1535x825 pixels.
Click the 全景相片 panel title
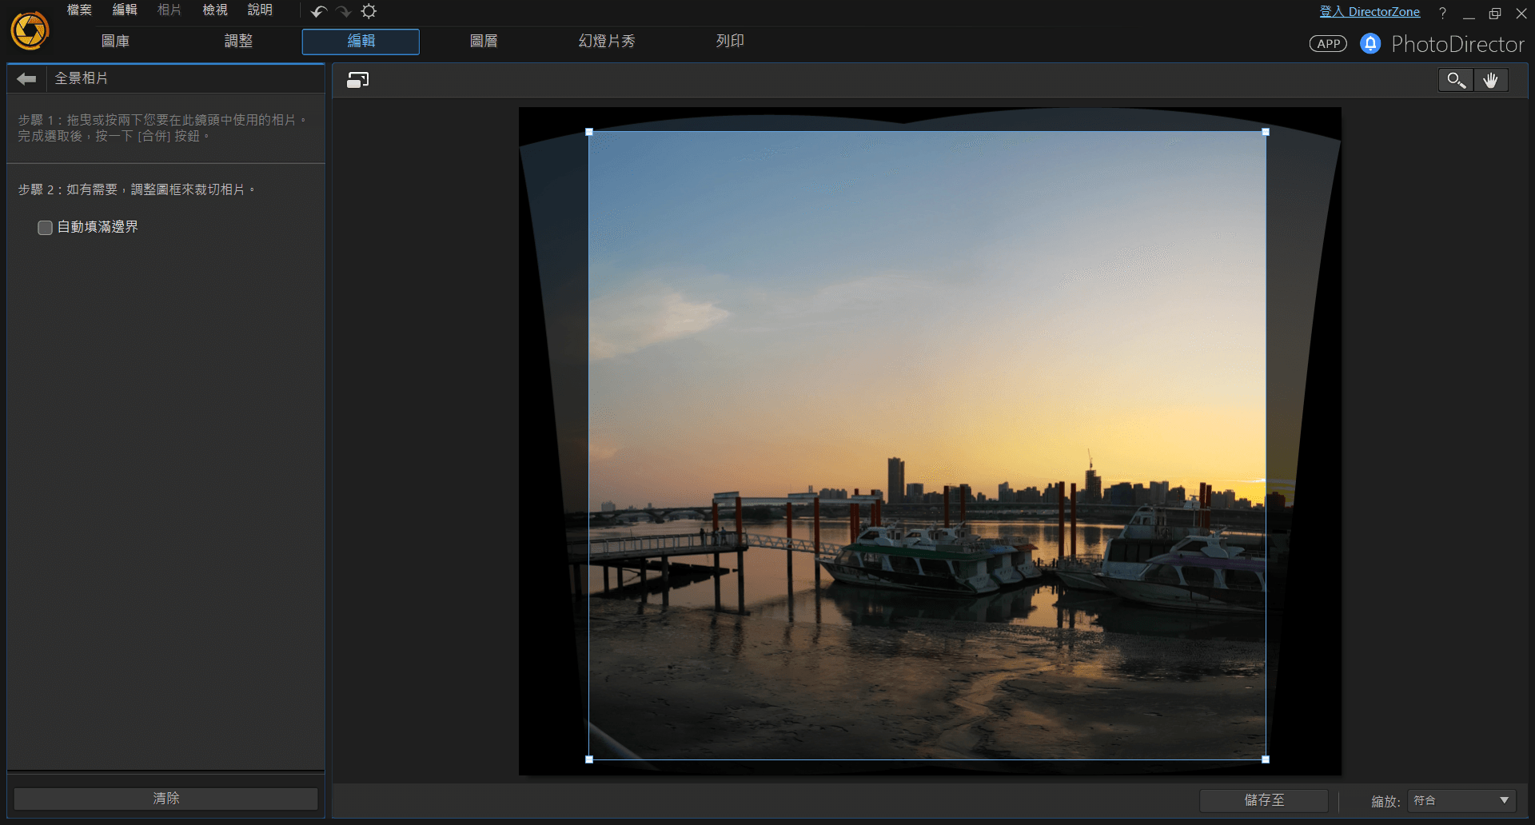pos(82,78)
